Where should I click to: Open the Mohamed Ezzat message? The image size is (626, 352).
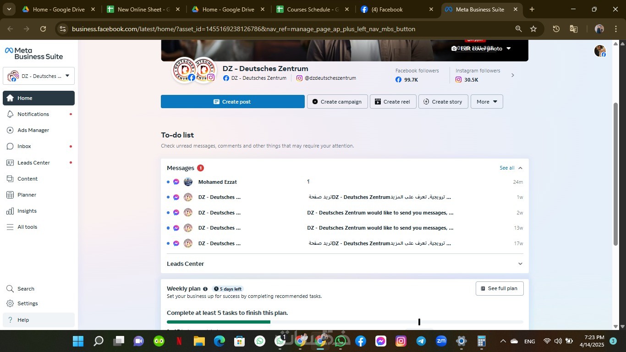click(345, 182)
